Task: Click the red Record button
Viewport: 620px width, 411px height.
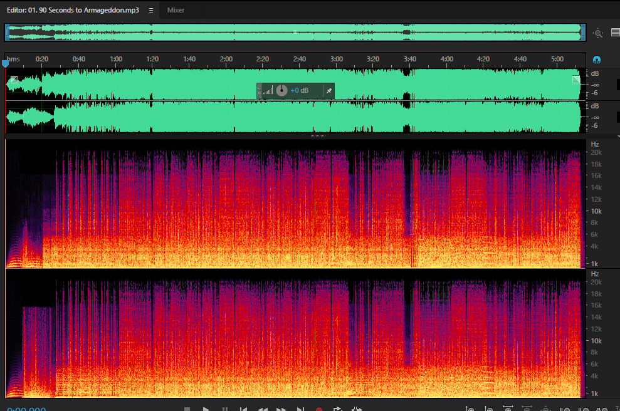Action: [319, 409]
